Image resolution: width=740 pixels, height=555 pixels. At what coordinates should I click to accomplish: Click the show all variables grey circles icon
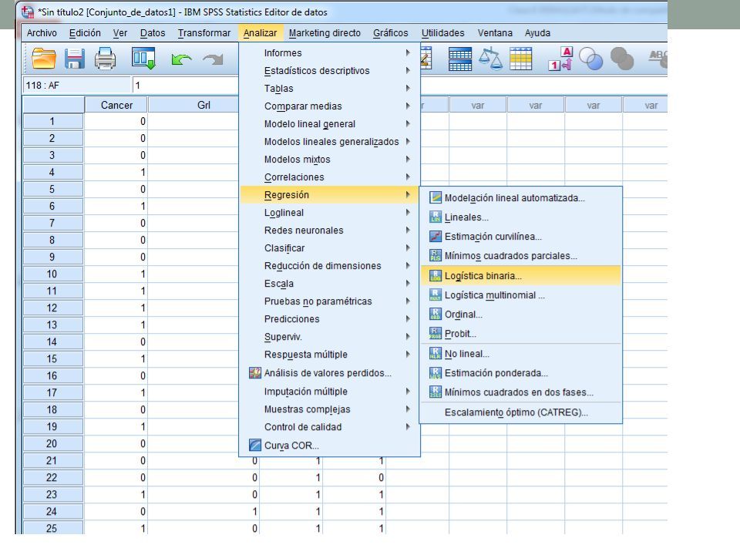pyautogui.click(x=622, y=59)
